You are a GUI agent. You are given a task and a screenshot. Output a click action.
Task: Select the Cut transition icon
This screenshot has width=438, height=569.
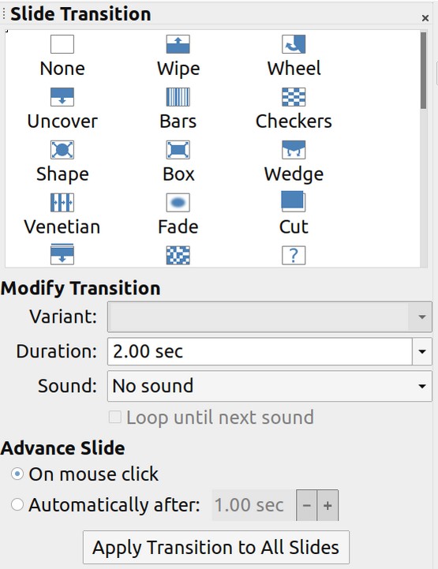click(x=294, y=201)
